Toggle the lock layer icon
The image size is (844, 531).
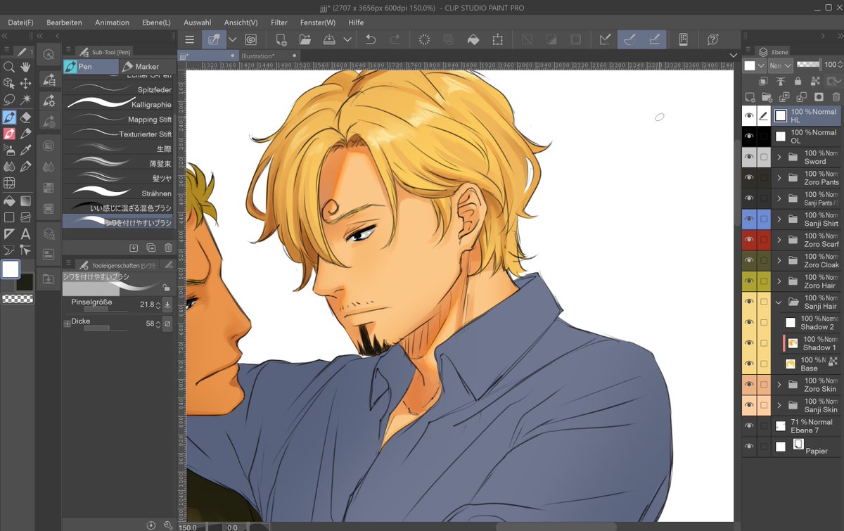(x=798, y=82)
